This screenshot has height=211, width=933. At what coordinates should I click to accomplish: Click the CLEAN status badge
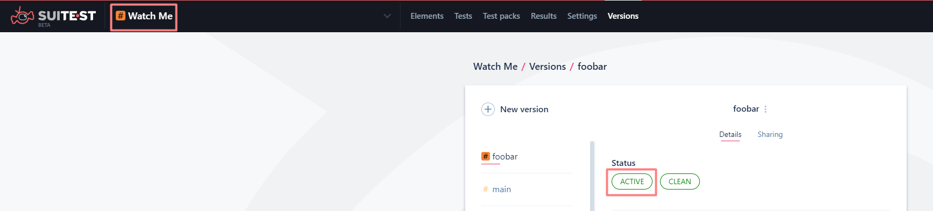[x=680, y=181]
